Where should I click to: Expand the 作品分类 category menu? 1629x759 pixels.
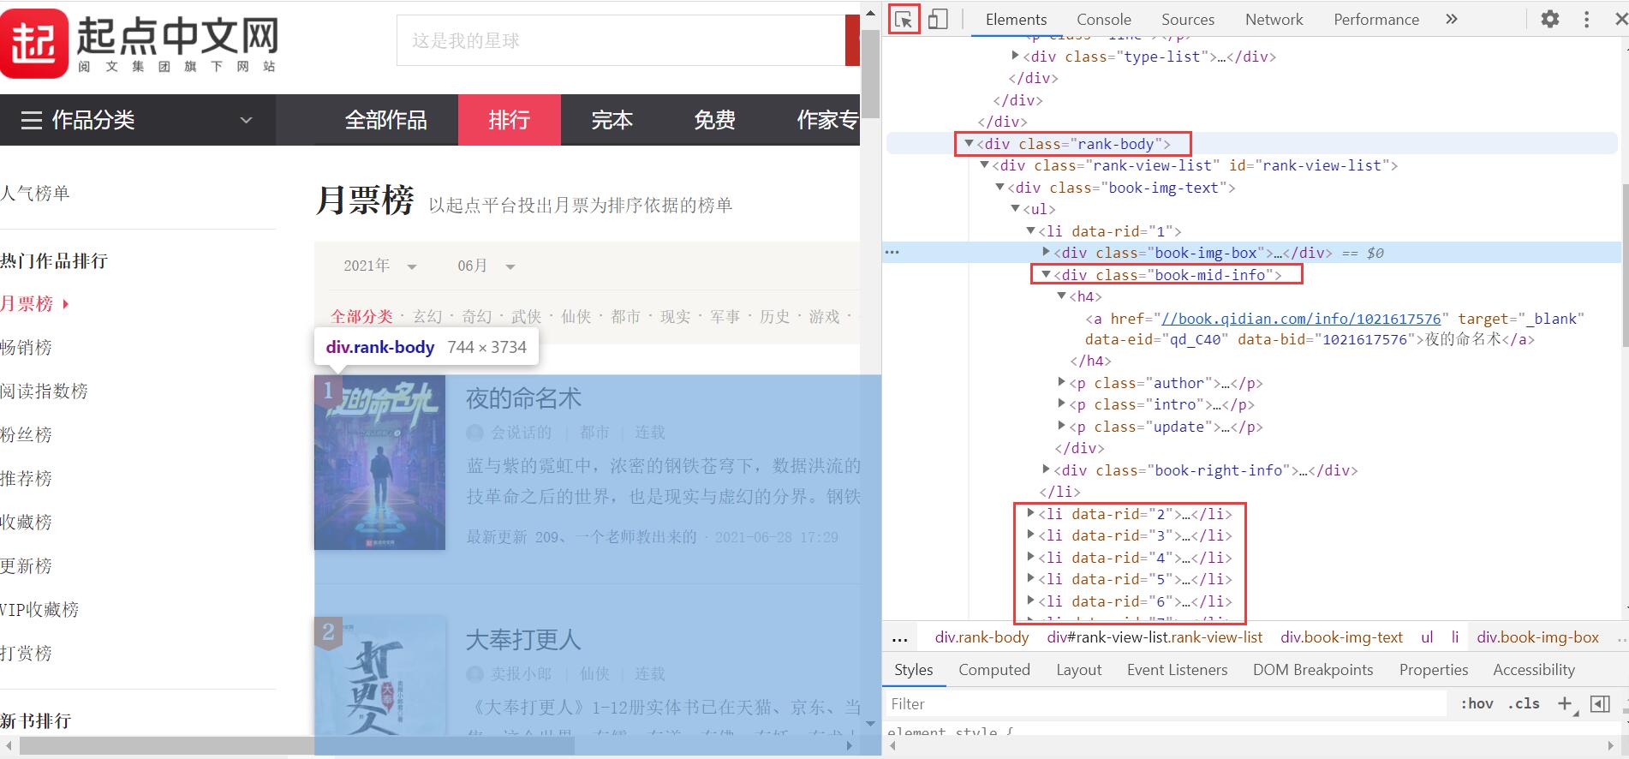138,120
